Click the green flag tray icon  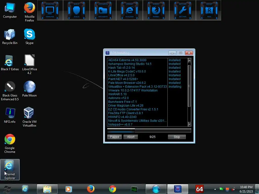point(221,189)
